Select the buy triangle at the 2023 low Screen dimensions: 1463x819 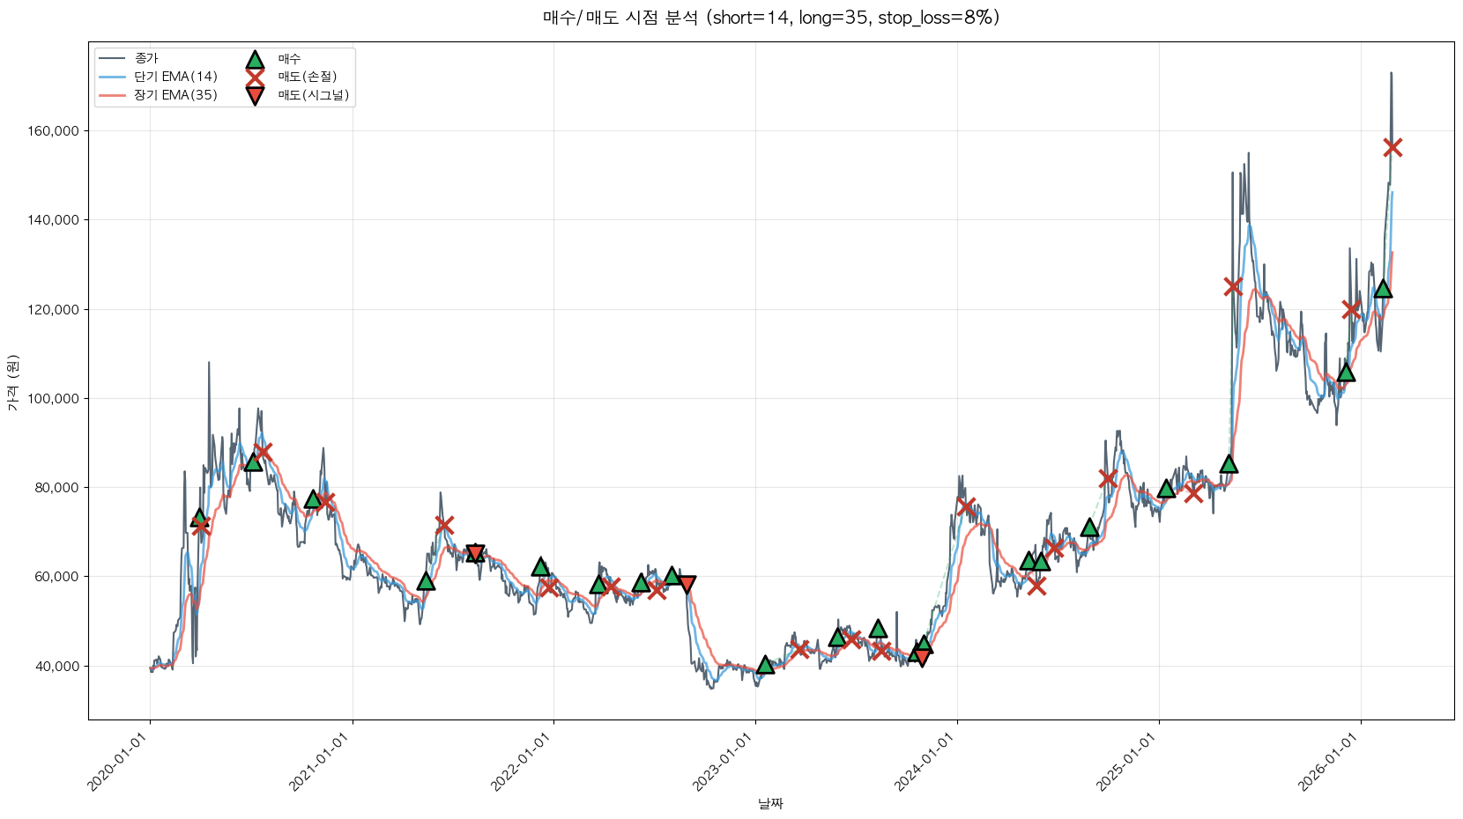pyautogui.click(x=765, y=665)
